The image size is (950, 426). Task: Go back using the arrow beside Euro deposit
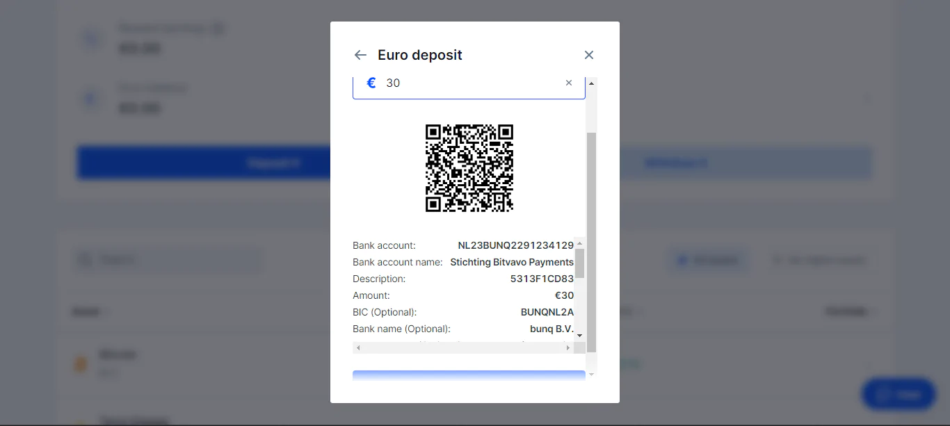[x=360, y=55]
